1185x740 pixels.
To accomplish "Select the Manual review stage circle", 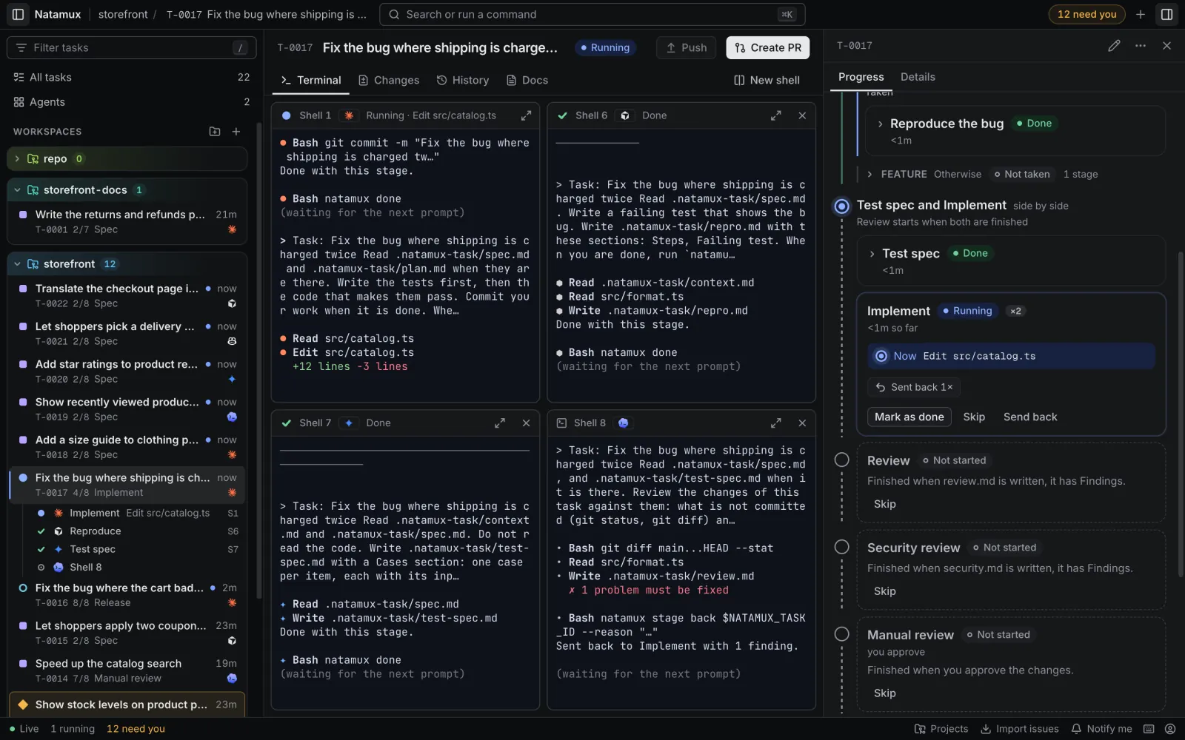I will coord(841,634).
